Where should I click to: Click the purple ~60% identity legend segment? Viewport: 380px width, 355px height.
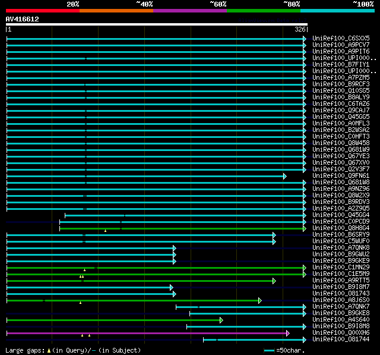189,10
